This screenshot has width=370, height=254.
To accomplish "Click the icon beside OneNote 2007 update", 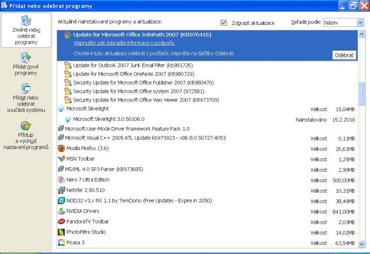I will pyautogui.click(x=68, y=74).
